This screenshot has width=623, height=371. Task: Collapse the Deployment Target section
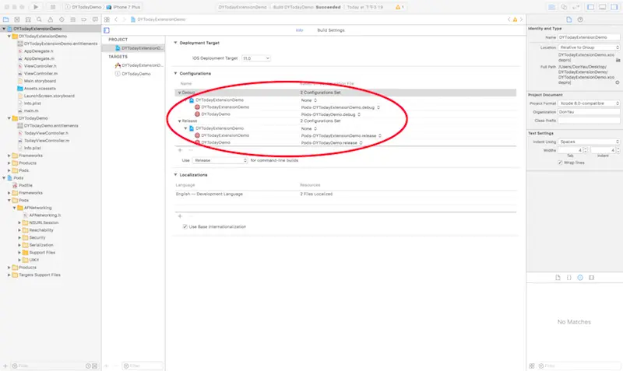click(175, 43)
